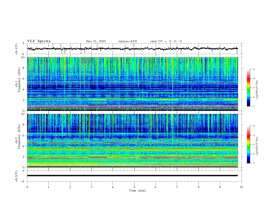This screenshot has height=210, width=272.
Task: Click the ch.1 spectrogram panel
Action: 132,84
